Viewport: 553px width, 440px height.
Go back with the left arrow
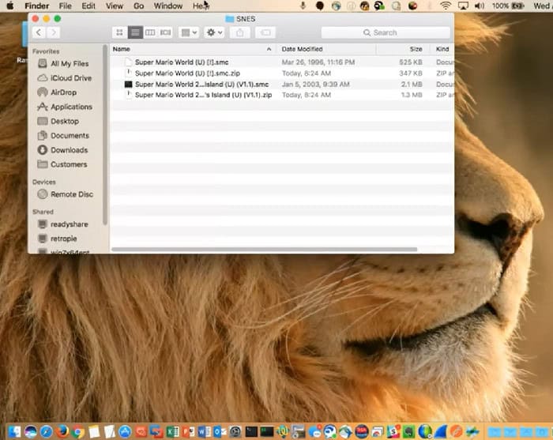pos(39,33)
